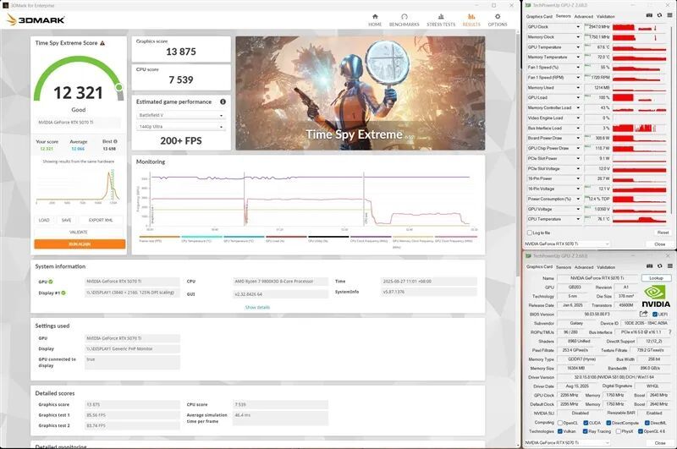Open the Options gear icon in 3DMark
The height and width of the screenshot is (449, 677).
[498, 16]
